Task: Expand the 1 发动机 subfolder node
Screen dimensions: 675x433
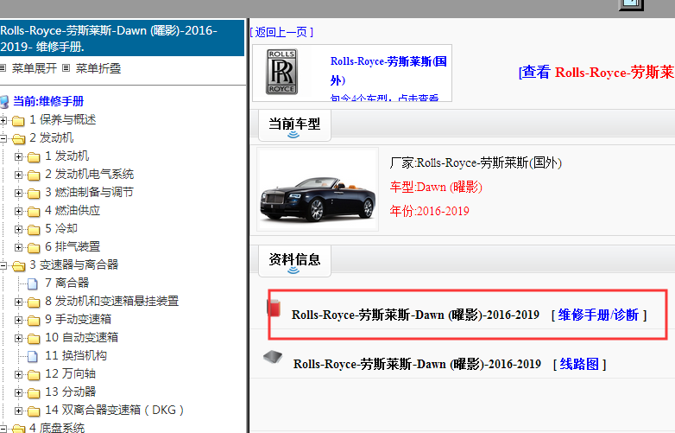Action: point(18,156)
